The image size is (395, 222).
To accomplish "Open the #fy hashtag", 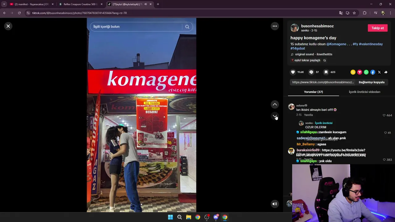I will point(355,44).
